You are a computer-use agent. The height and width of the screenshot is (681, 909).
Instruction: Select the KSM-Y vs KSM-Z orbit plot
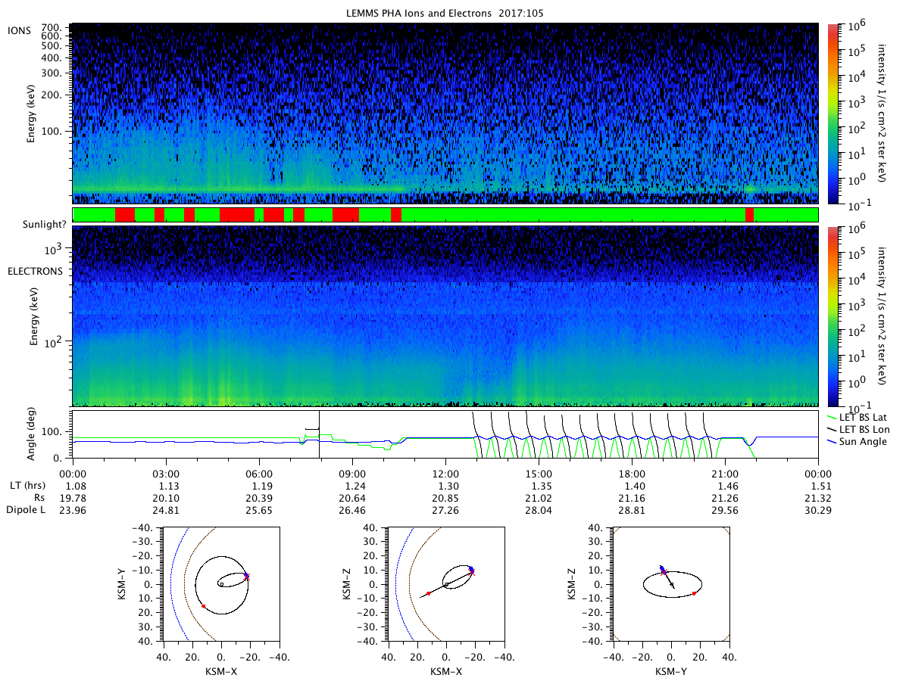[x=670, y=584]
